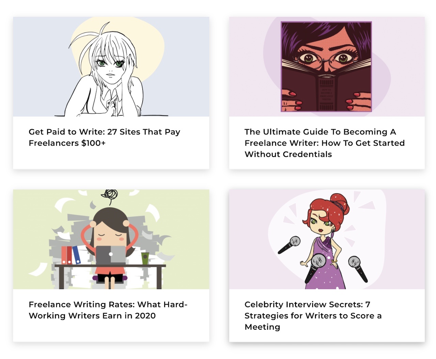
Task: Click the blue binder on the desk
Action: click(77, 255)
